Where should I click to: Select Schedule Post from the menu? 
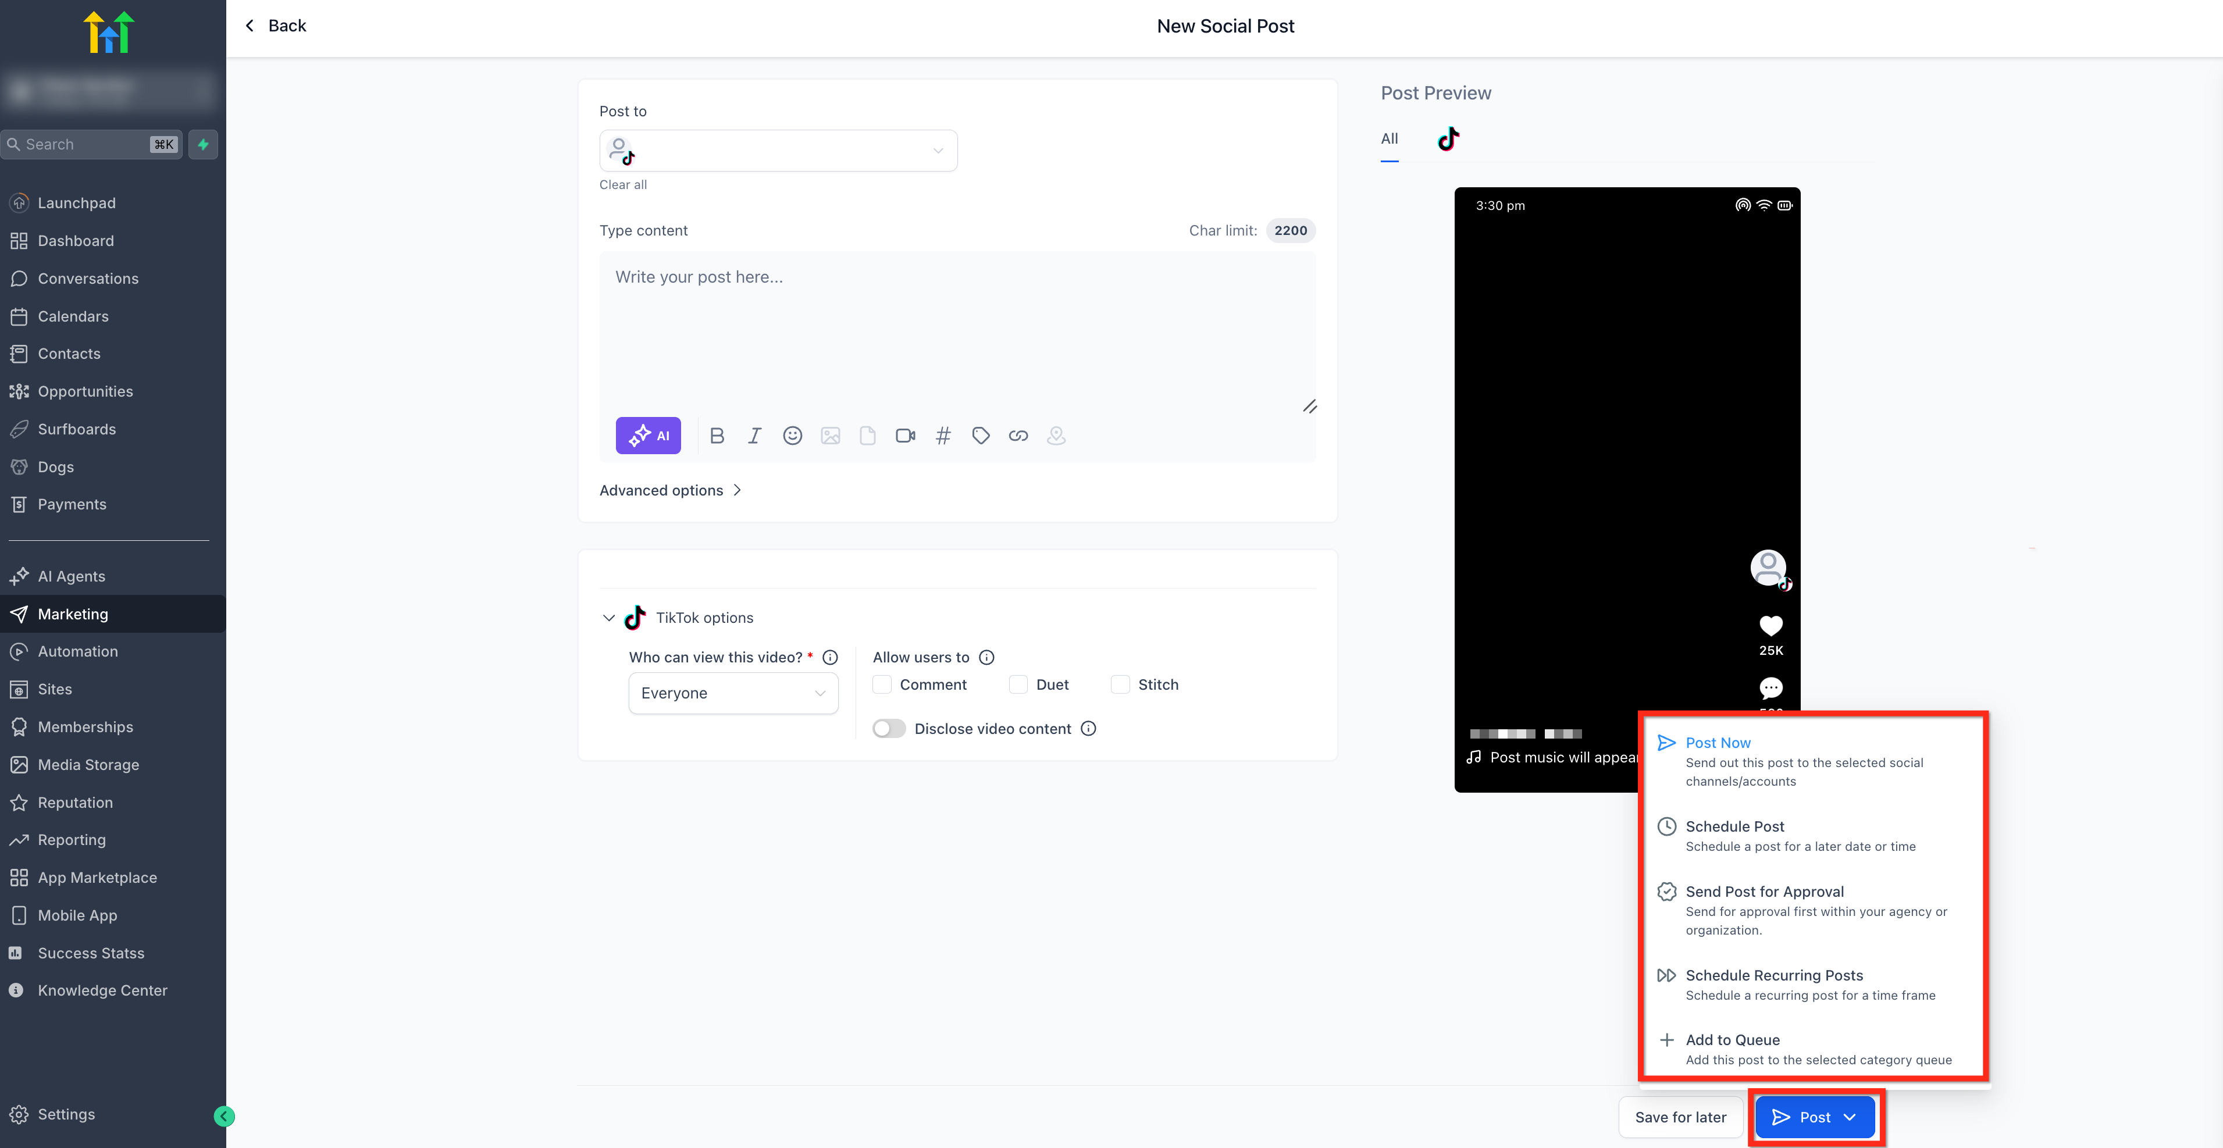point(1734,826)
